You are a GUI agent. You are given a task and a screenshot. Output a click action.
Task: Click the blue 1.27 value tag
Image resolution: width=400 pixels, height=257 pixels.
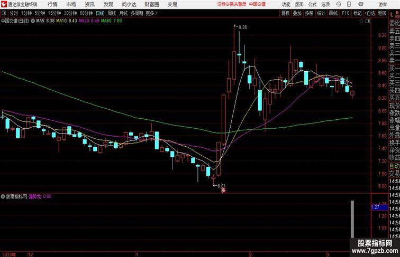click(x=379, y=207)
